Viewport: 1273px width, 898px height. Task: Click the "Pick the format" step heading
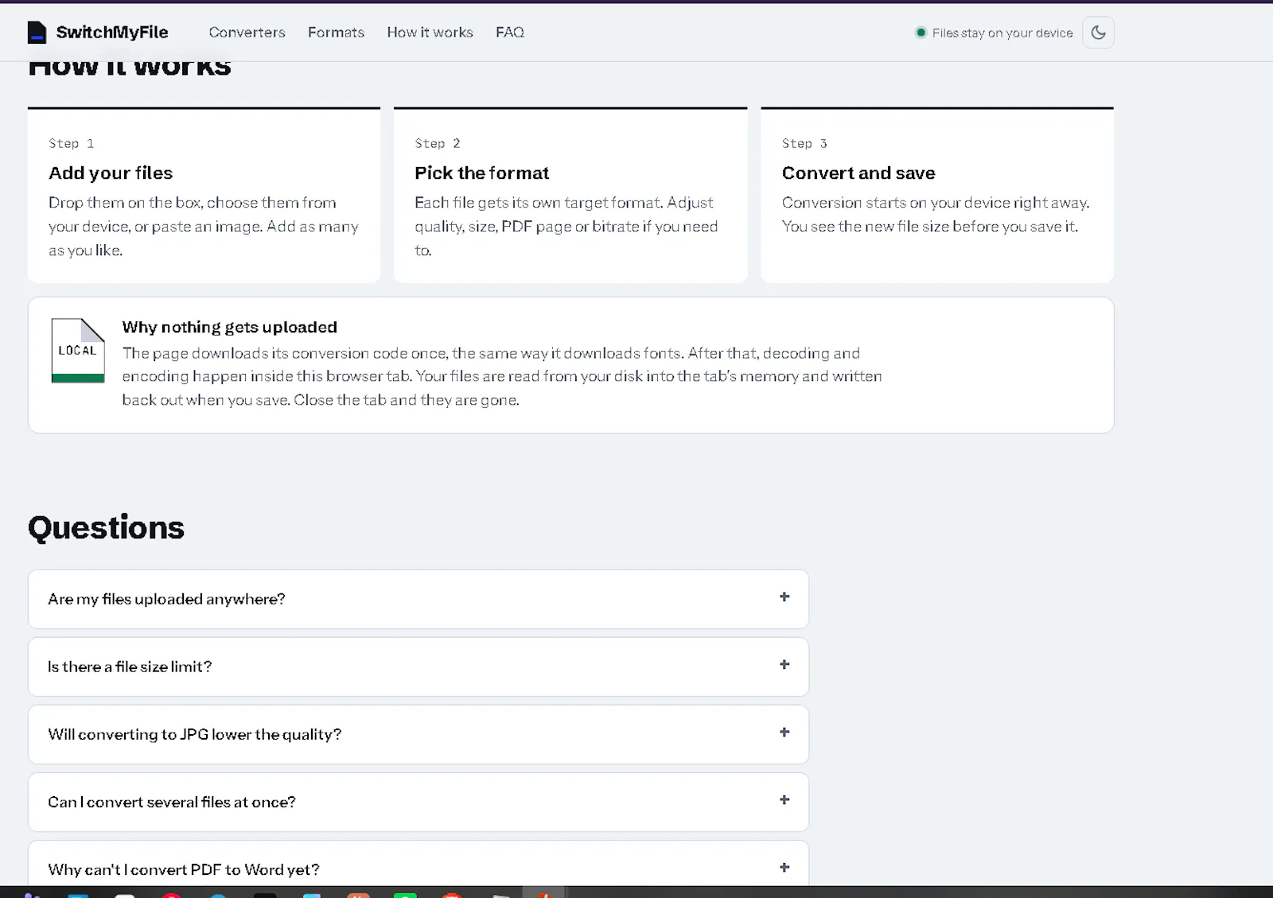point(481,173)
